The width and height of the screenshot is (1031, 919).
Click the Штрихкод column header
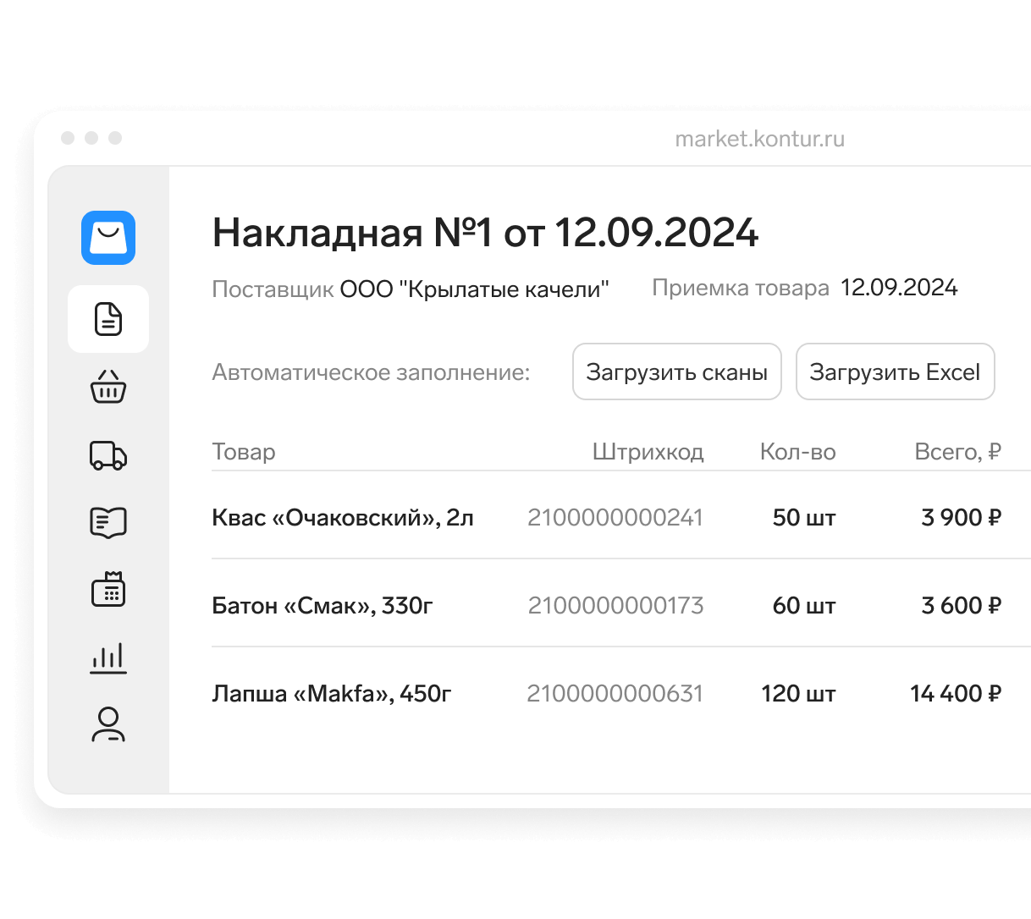pos(648,452)
